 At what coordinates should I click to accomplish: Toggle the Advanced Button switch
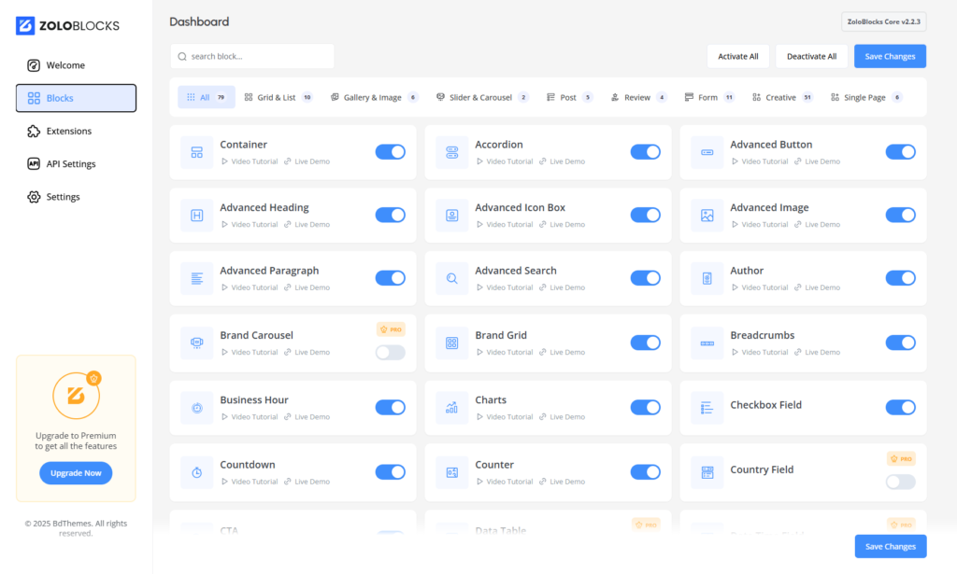pos(900,152)
